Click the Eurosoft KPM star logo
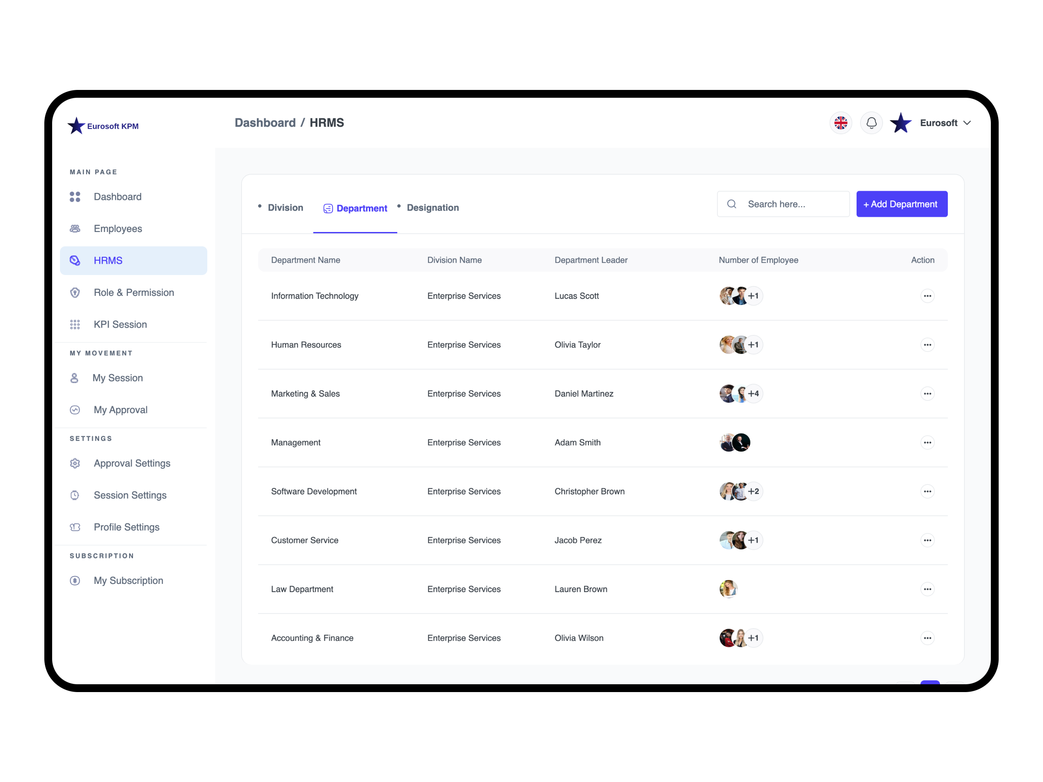This screenshot has width=1043, height=782. [x=76, y=126]
